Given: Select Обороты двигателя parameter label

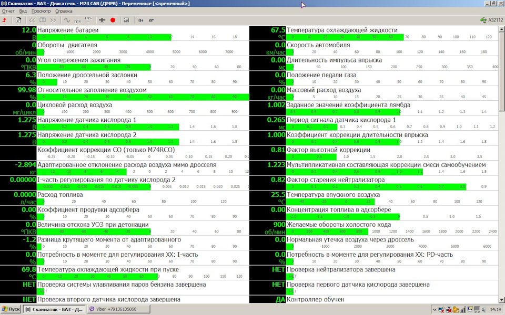Looking at the screenshot, I should 67,45.
